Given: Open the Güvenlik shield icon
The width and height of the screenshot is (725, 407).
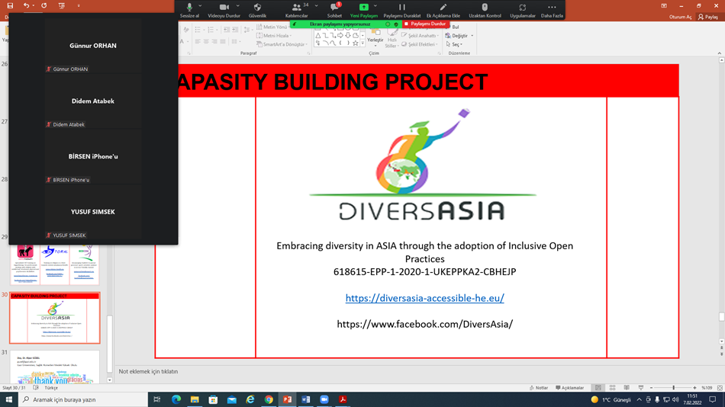Looking at the screenshot, I should tap(257, 8).
